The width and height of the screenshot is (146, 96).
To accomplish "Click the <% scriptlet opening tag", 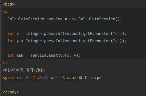I will point(5,12).
